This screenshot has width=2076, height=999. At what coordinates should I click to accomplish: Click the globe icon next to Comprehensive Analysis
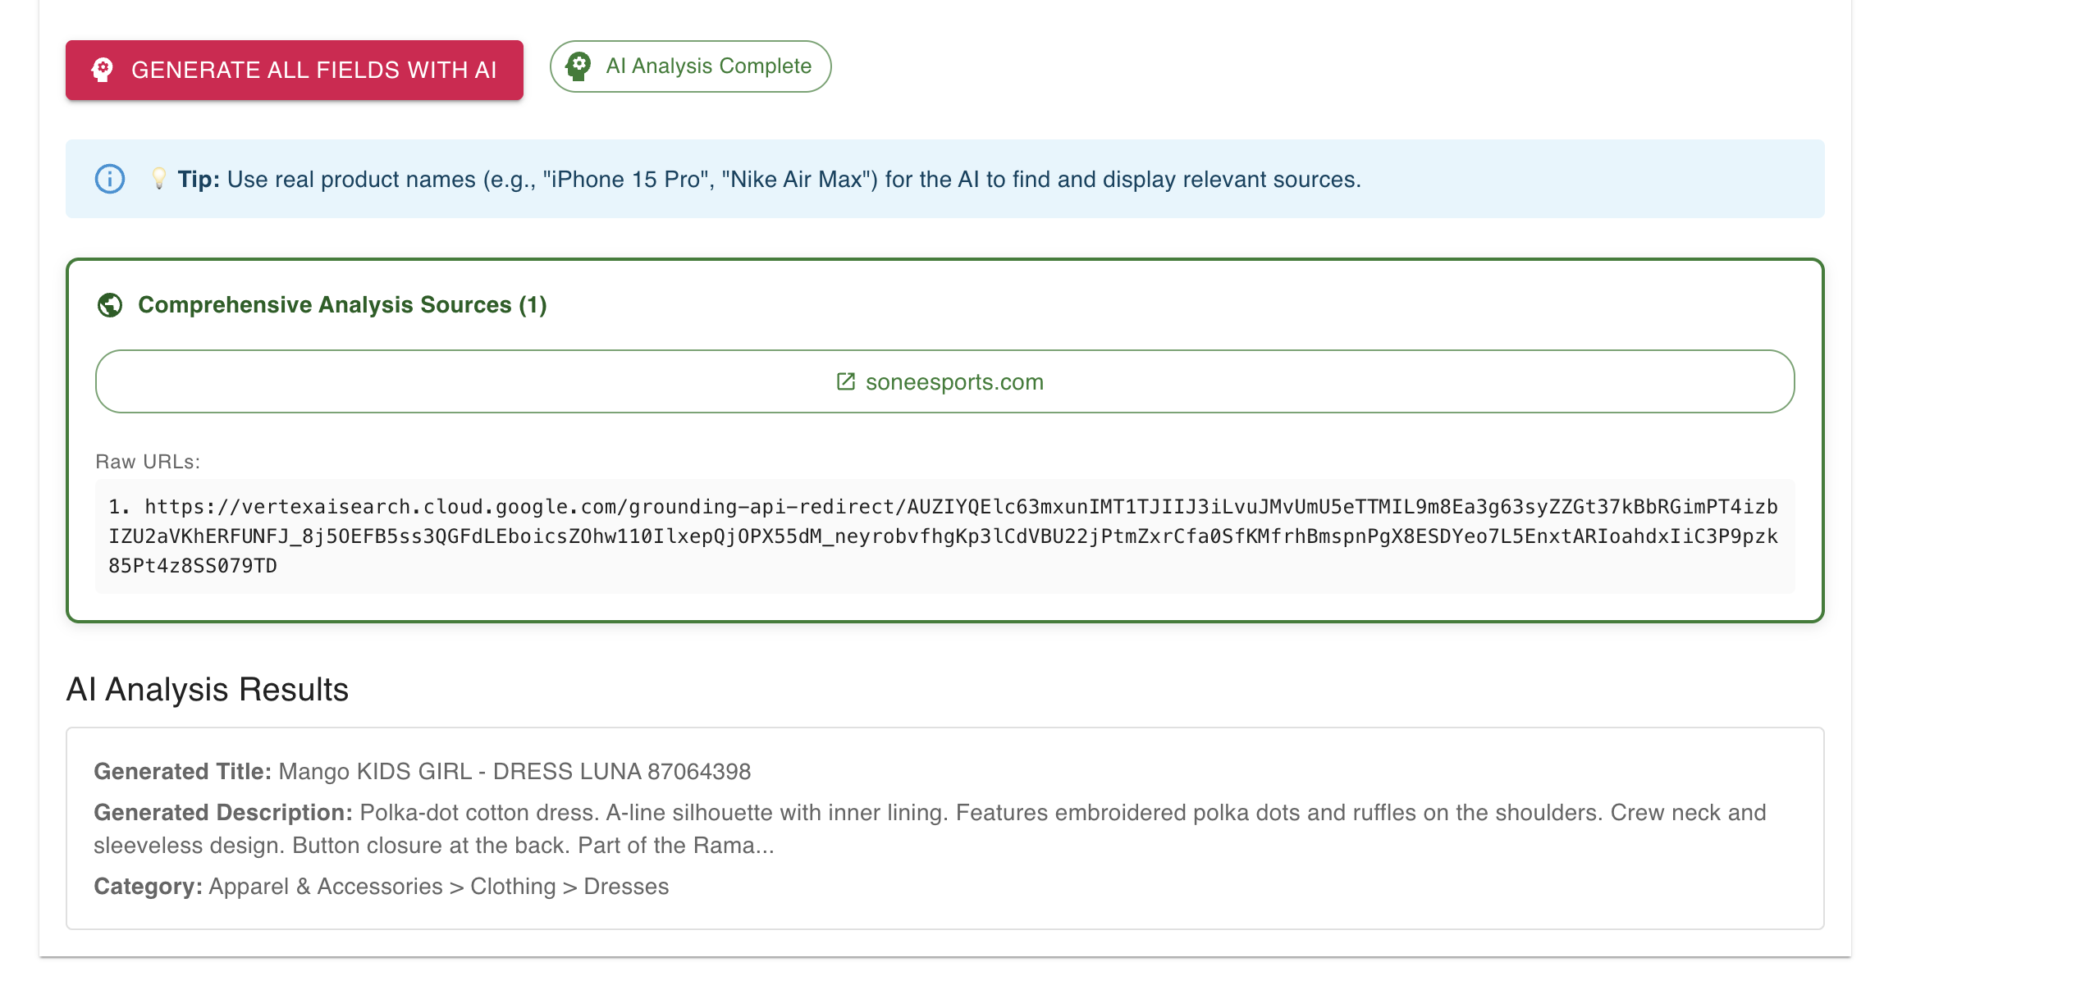point(110,305)
